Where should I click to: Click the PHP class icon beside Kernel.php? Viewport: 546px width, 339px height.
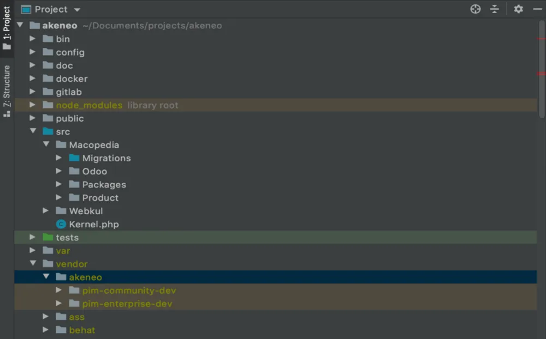tap(61, 224)
